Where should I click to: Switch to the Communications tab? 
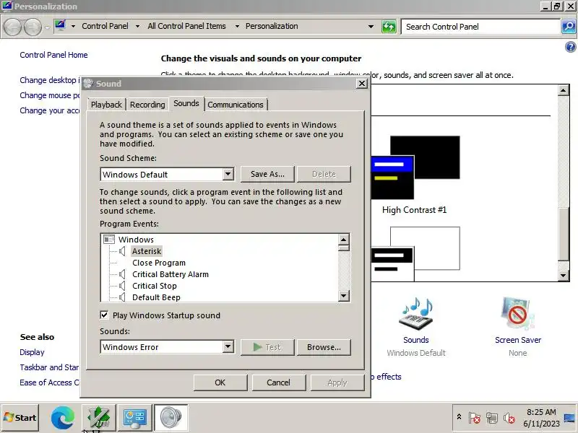(x=236, y=105)
